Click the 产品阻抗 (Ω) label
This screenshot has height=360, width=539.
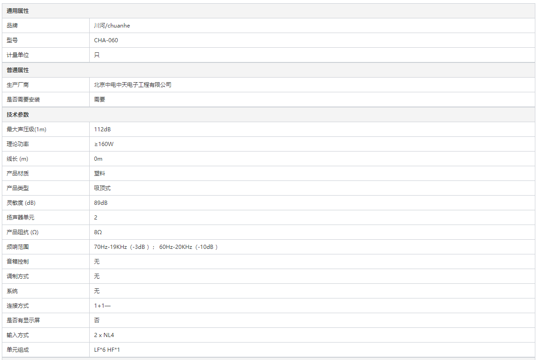23,232
